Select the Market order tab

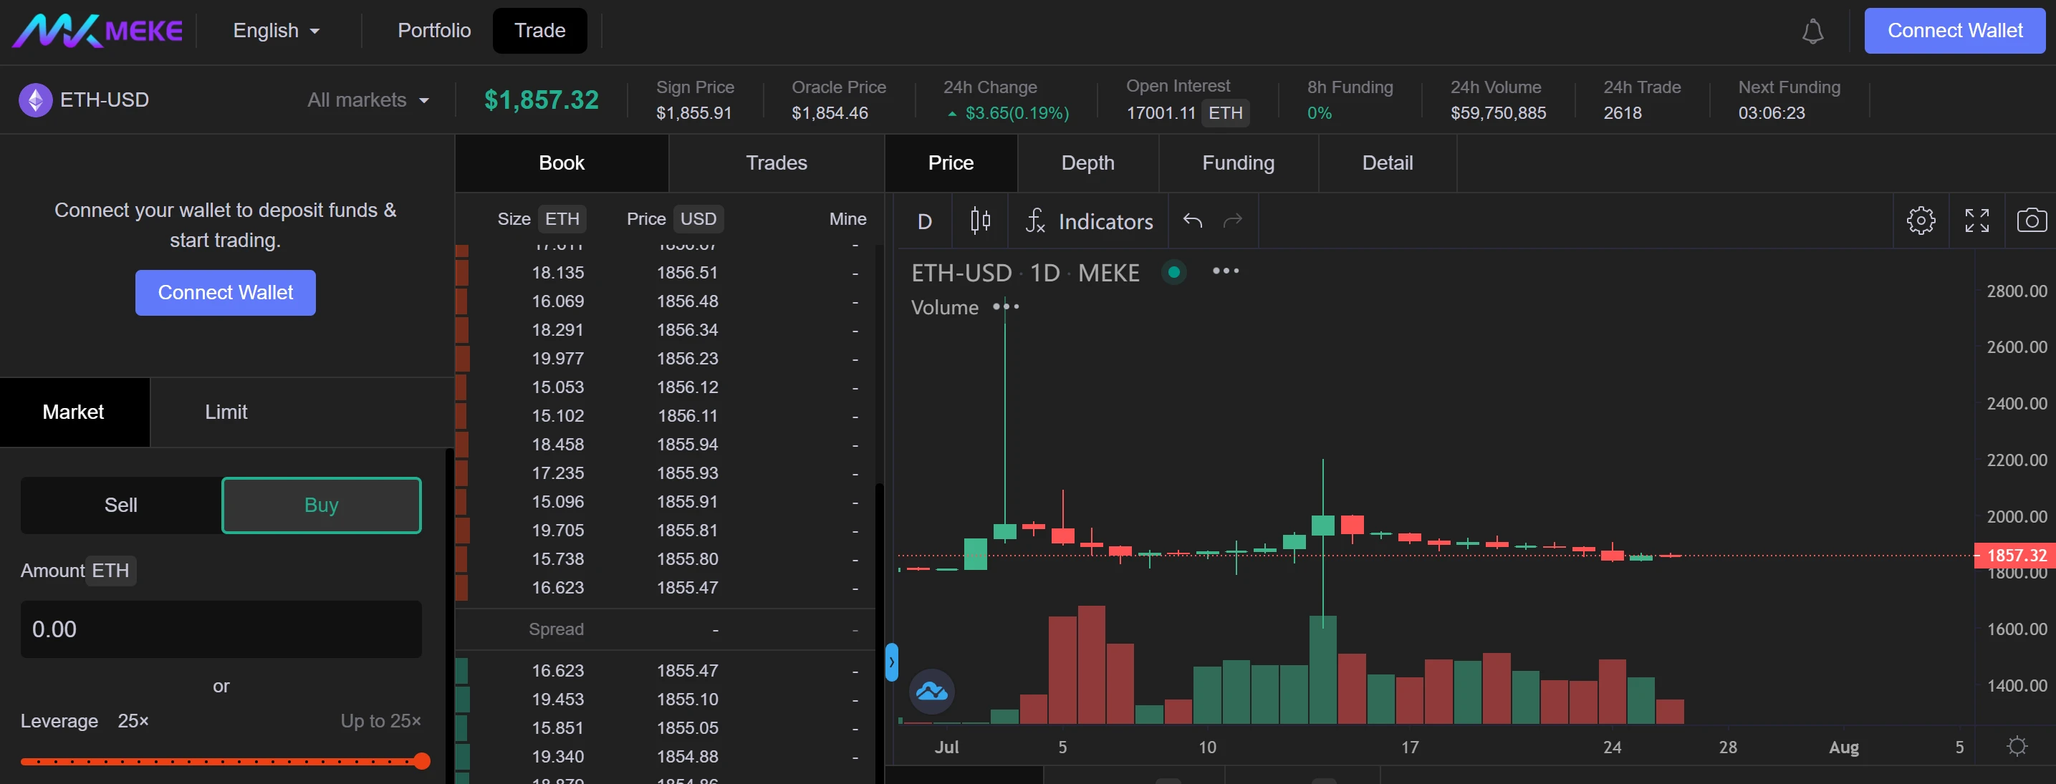click(73, 412)
